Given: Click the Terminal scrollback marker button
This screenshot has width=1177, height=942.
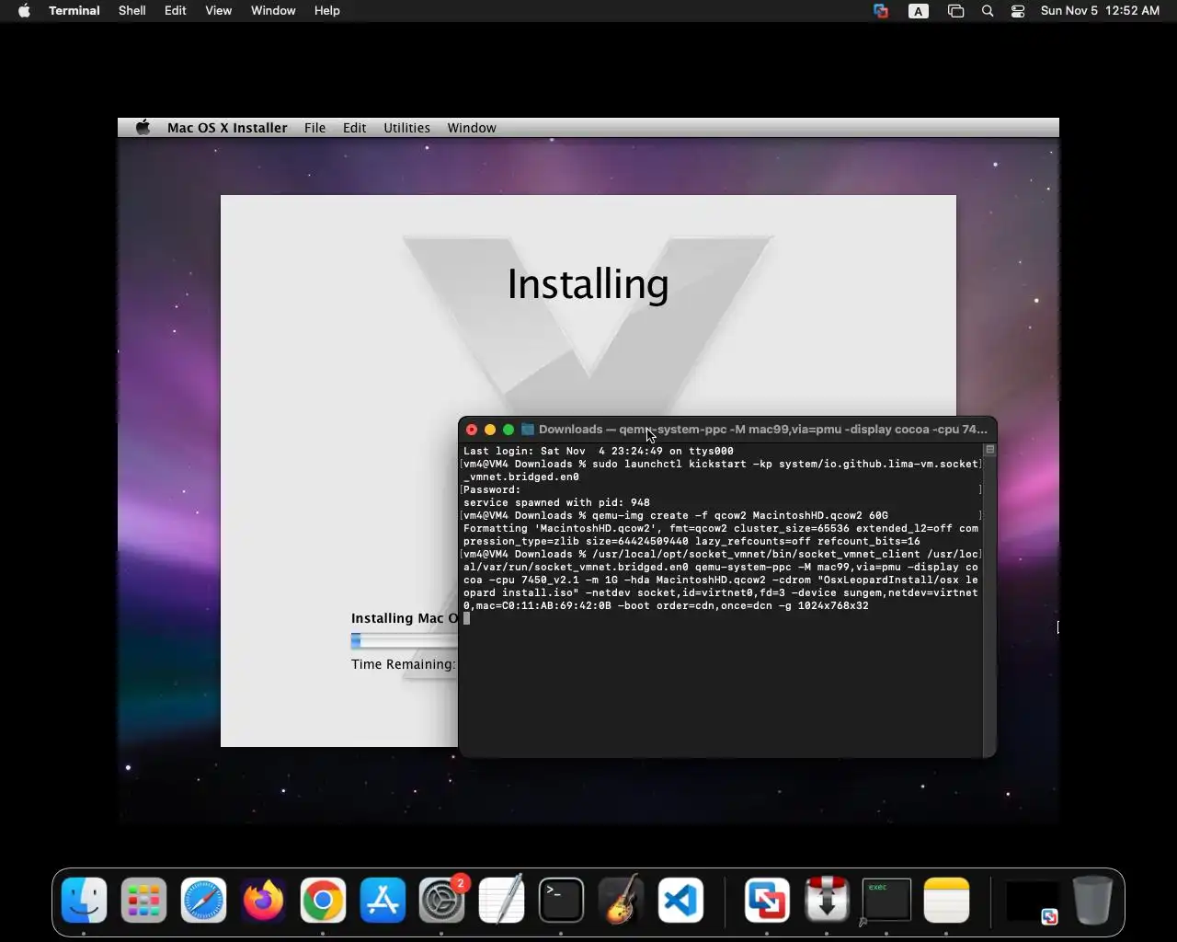Looking at the screenshot, I should pos(990,450).
